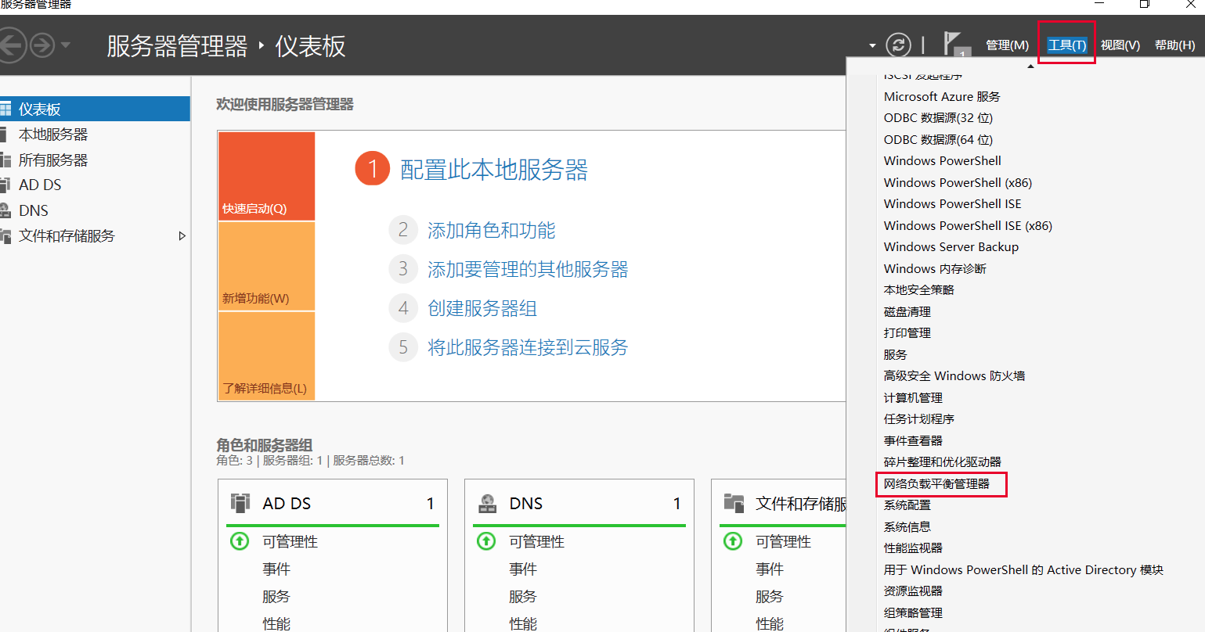Open 视图(V) menu
Viewport: 1205px width, 632px height.
tap(1120, 45)
